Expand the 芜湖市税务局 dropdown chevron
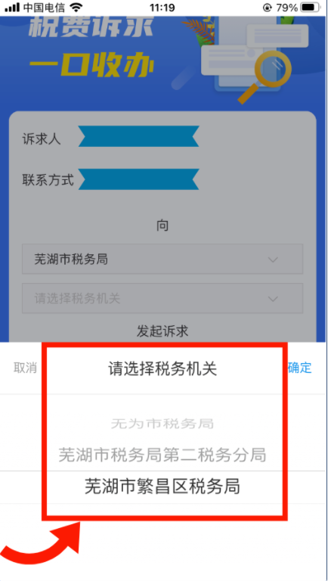 (x=274, y=259)
